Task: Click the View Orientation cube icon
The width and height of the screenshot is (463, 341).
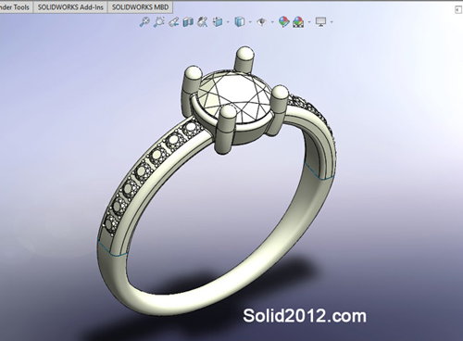Action: tap(218, 22)
